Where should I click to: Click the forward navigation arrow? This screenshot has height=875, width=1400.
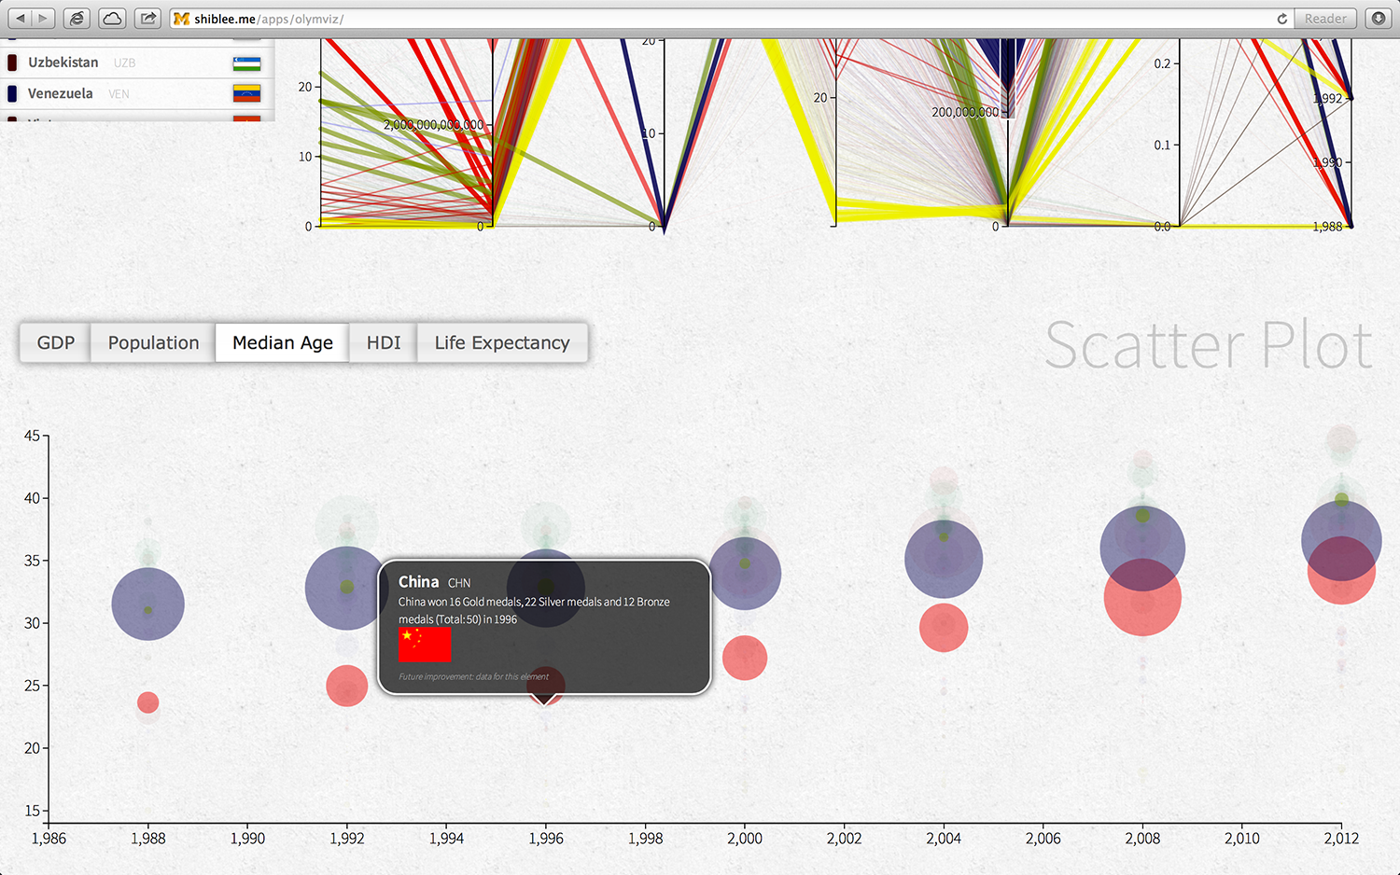pyautogui.click(x=42, y=18)
